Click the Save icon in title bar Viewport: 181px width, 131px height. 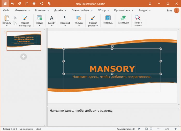(x=5, y=4)
